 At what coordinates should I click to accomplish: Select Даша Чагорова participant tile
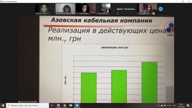[126, 9]
